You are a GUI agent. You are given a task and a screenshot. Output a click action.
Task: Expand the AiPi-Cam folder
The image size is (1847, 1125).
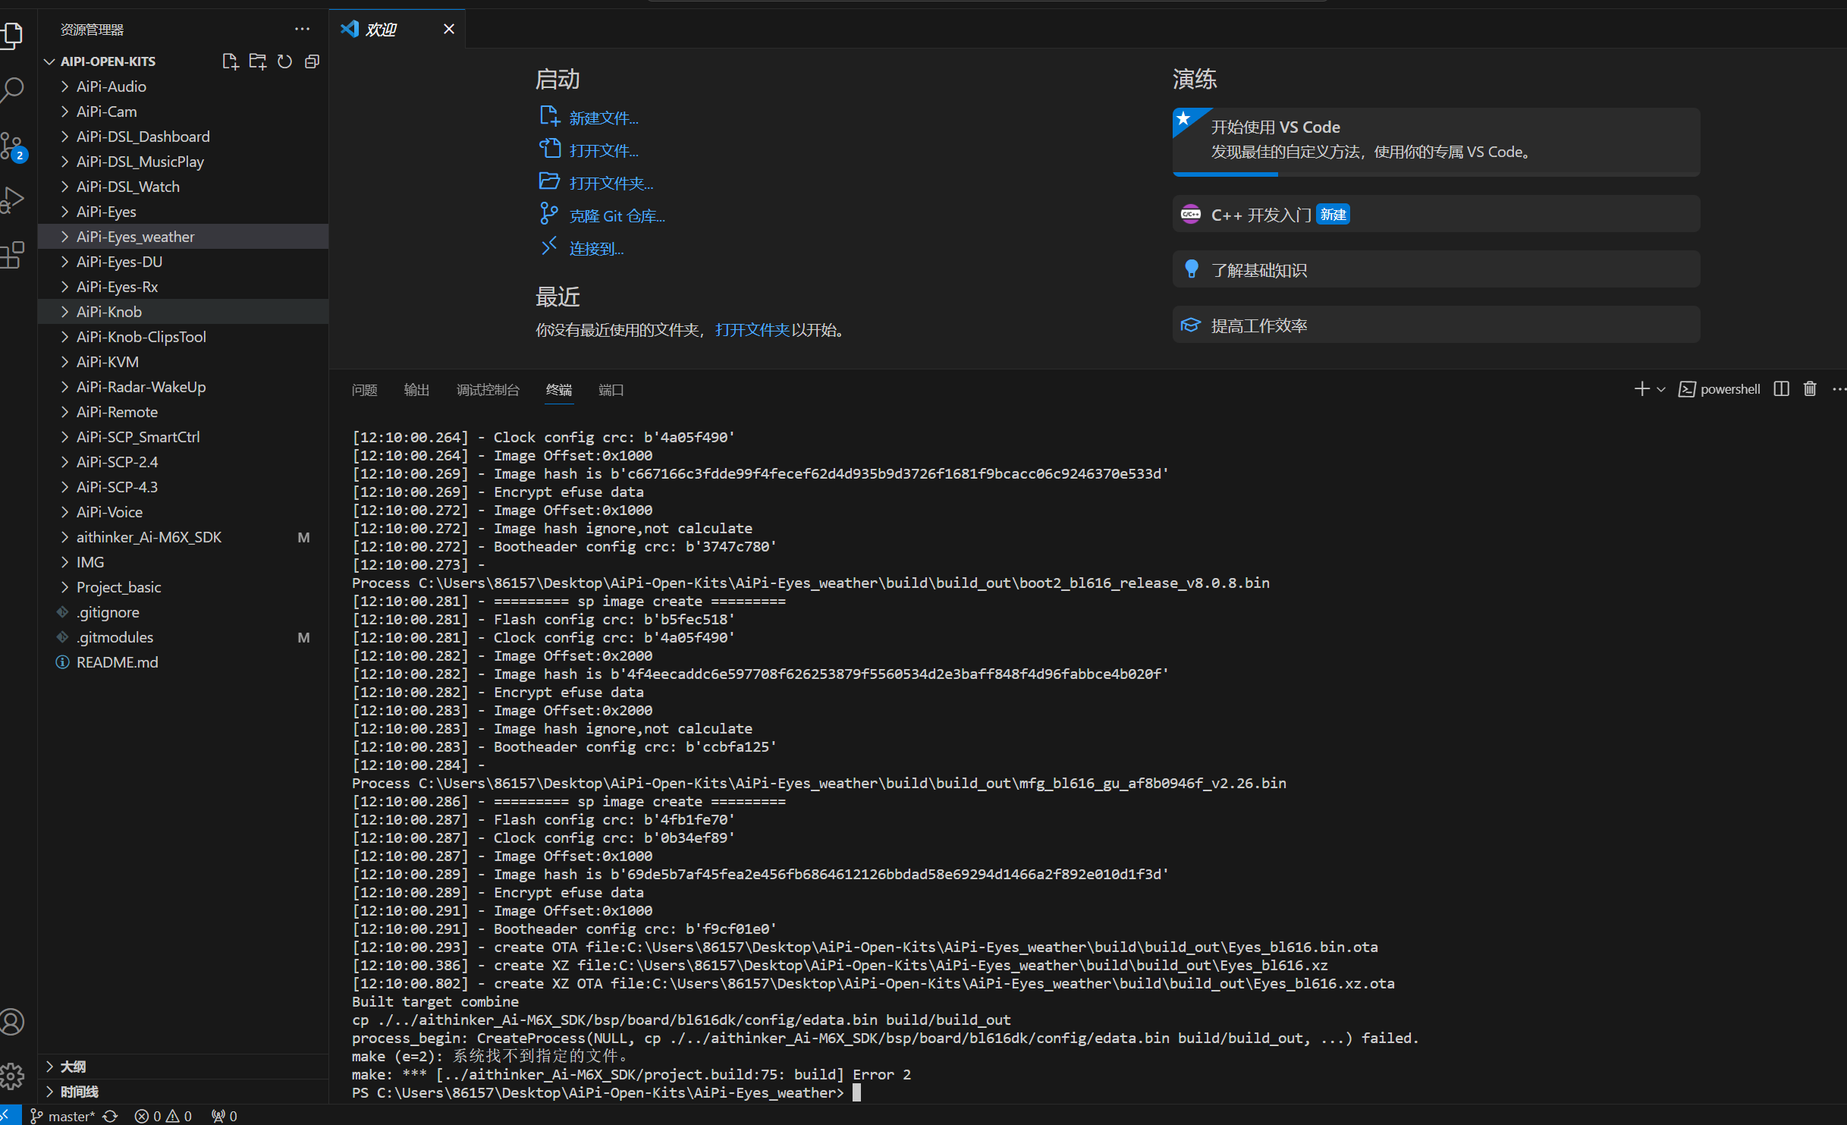(x=184, y=112)
